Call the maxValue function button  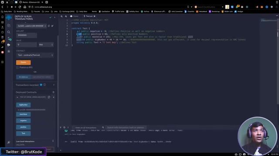tap(23, 114)
